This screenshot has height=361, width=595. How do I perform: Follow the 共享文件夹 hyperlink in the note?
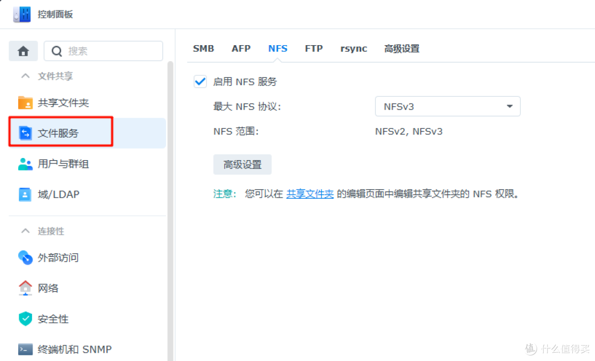coord(310,194)
